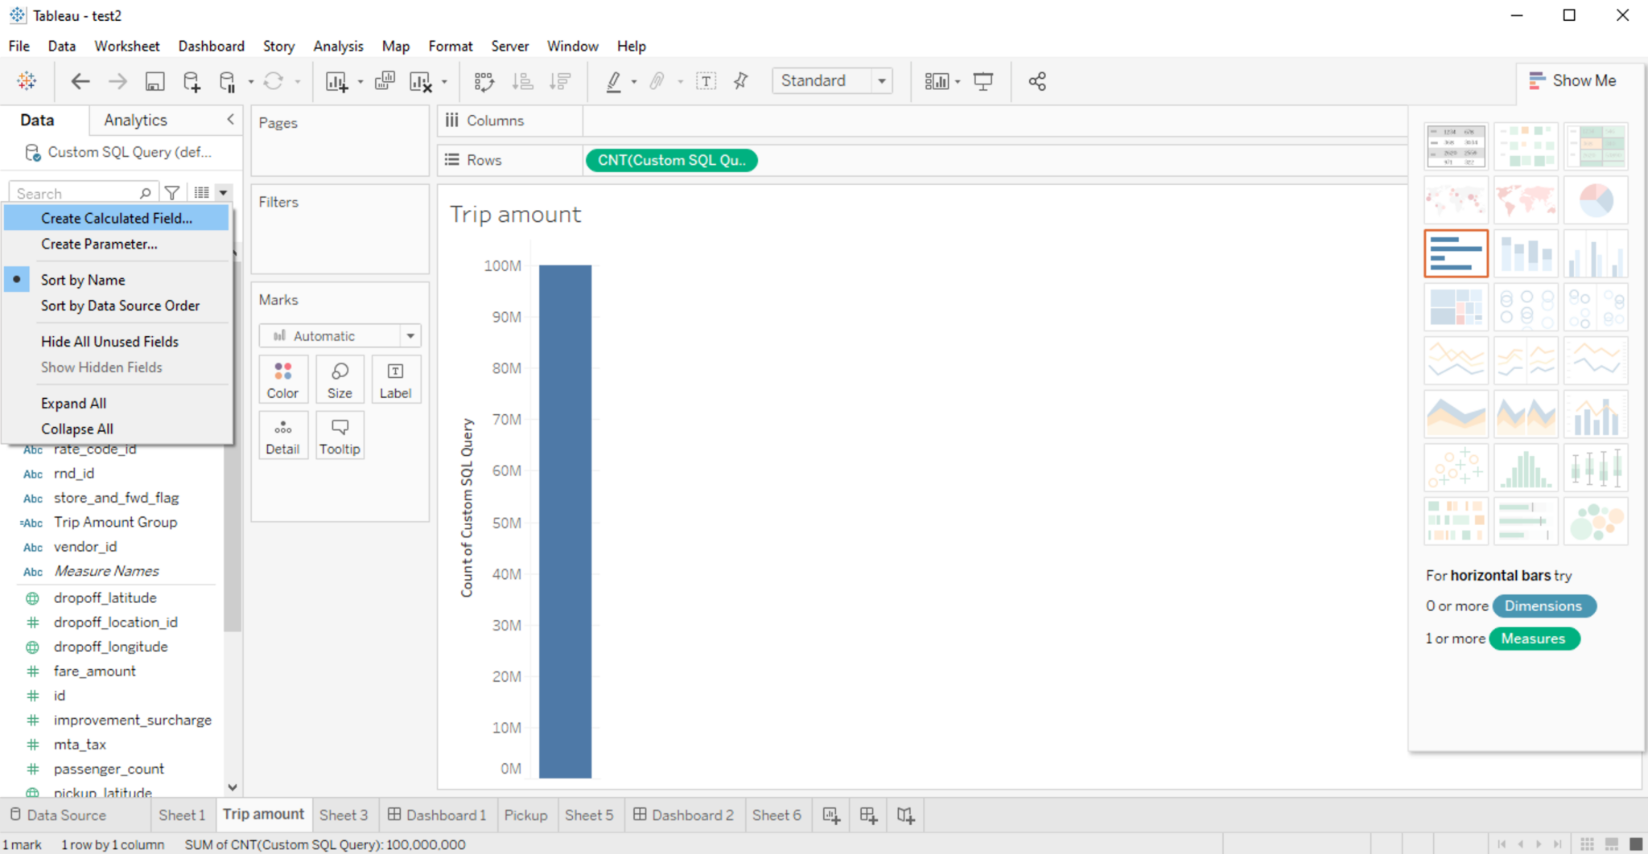Viewport: 1648px width, 854px height.
Task: Expand the Automatic mark type dropdown
Action: tap(410, 336)
